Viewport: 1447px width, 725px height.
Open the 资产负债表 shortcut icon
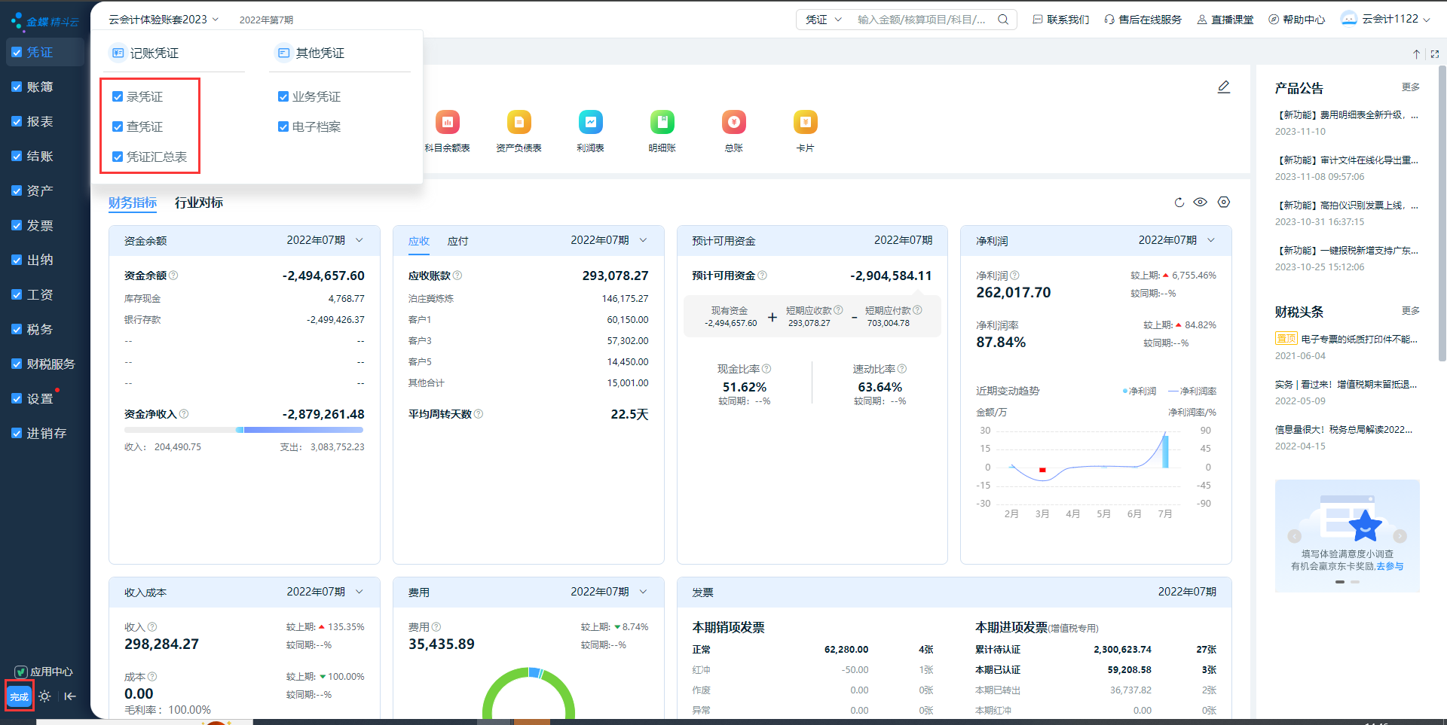pyautogui.click(x=519, y=123)
